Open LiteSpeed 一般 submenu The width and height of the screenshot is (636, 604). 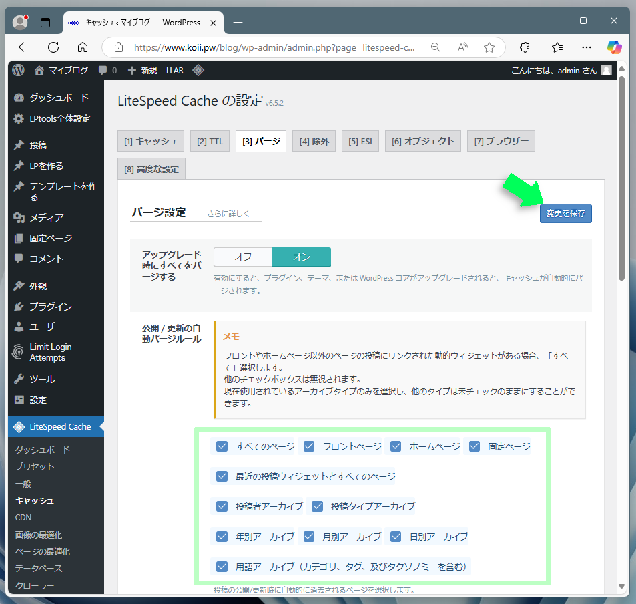23,484
